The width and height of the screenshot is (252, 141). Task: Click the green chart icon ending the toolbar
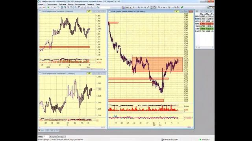click(x=182, y=7)
